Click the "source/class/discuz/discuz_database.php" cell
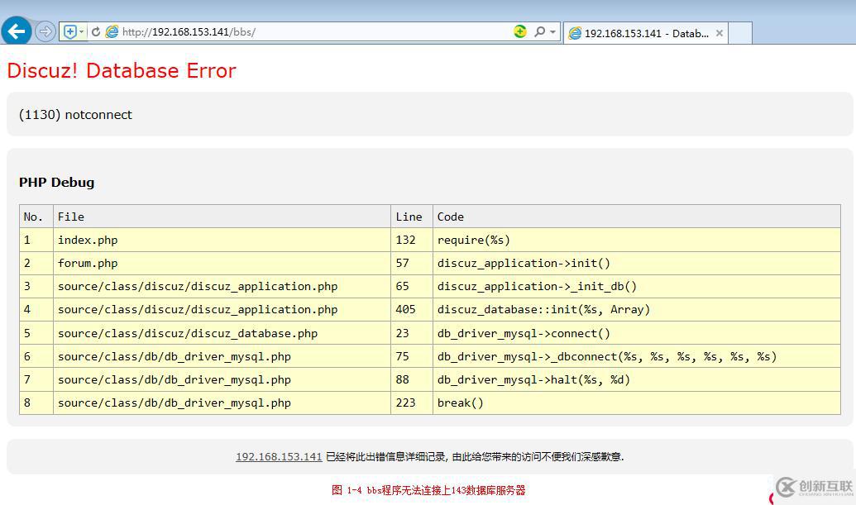The width and height of the screenshot is (856, 505). (222, 333)
